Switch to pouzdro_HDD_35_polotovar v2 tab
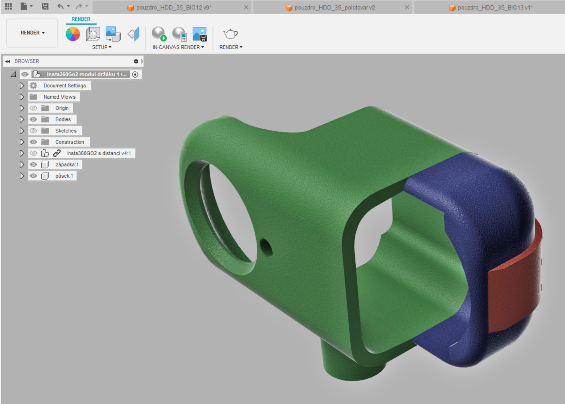The height and width of the screenshot is (404, 565). pos(334,8)
